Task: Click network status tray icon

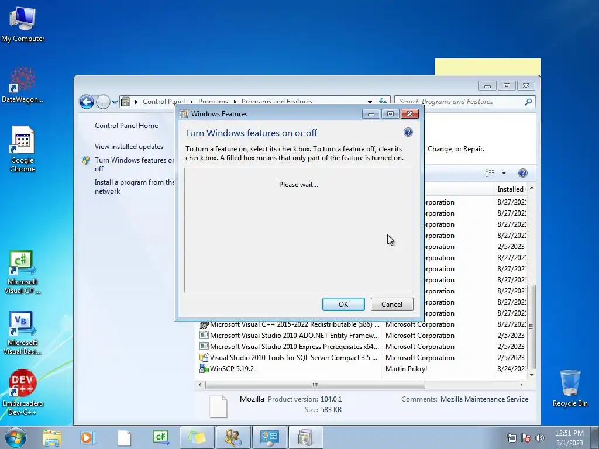Action: click(511, 438)
